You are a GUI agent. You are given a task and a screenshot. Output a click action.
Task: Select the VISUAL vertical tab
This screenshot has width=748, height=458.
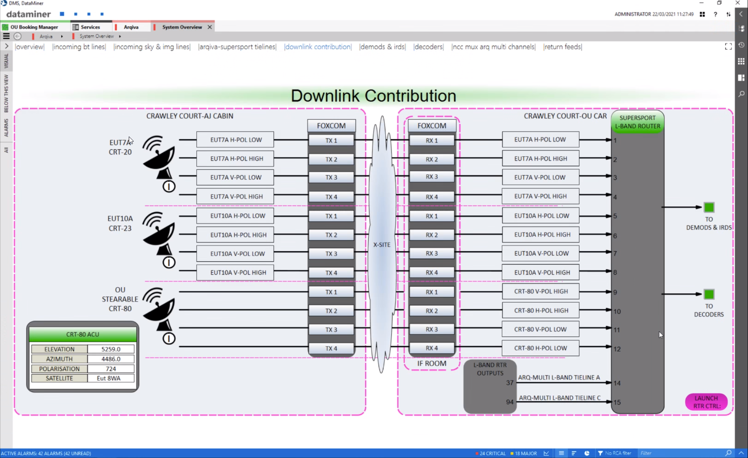(6, 61)
